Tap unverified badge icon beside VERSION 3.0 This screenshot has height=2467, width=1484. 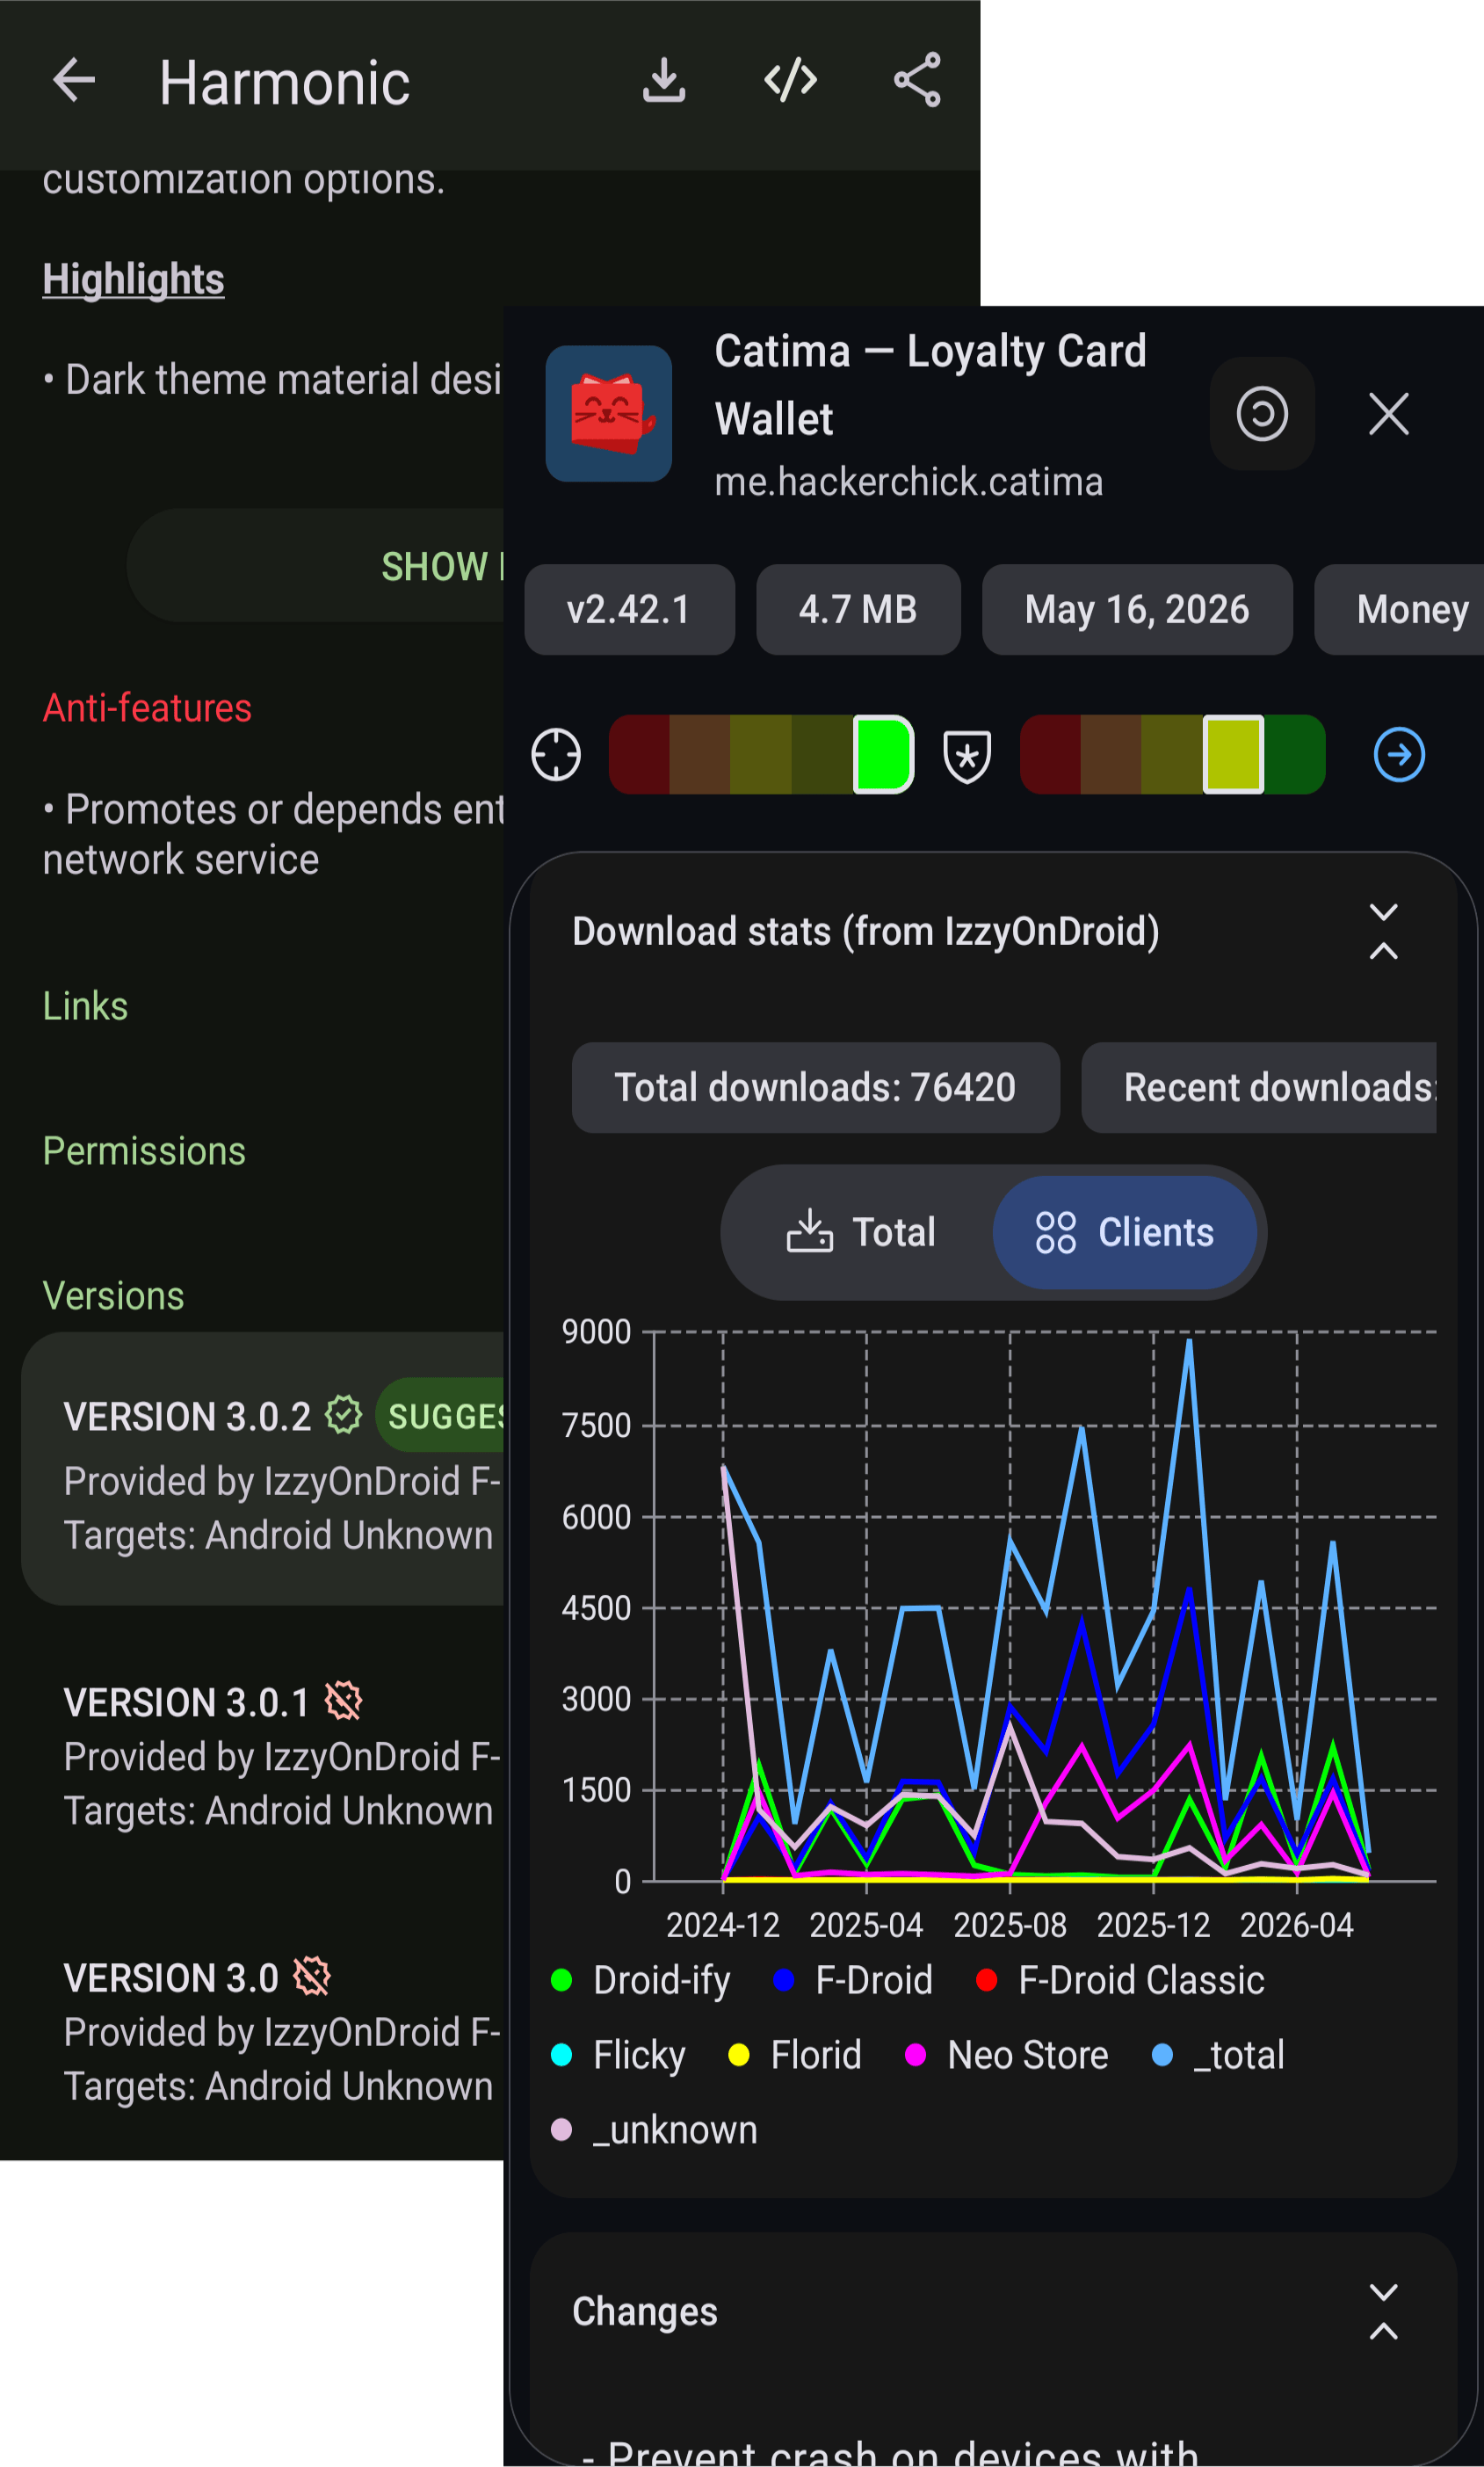(312, 1976)
